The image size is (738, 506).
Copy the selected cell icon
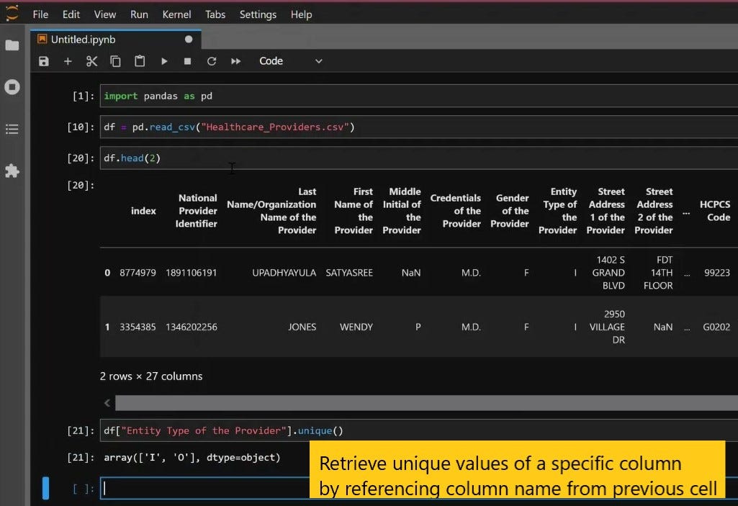point(115,61)
